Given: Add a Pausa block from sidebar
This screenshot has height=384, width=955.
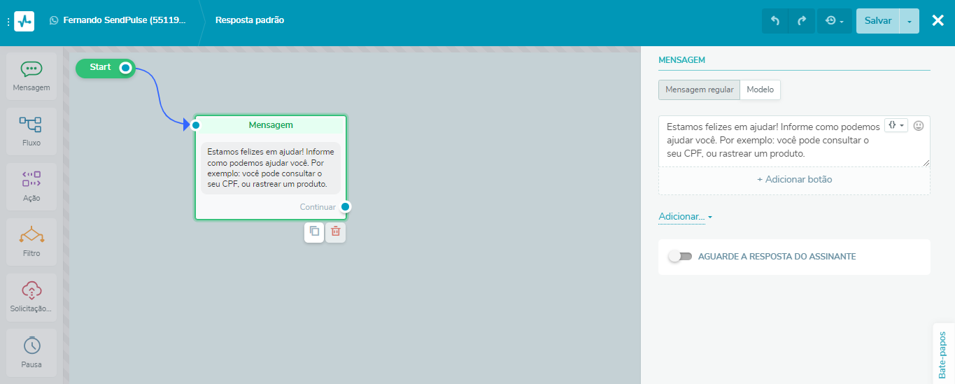Looking at the screenshot, I should 31,352.
